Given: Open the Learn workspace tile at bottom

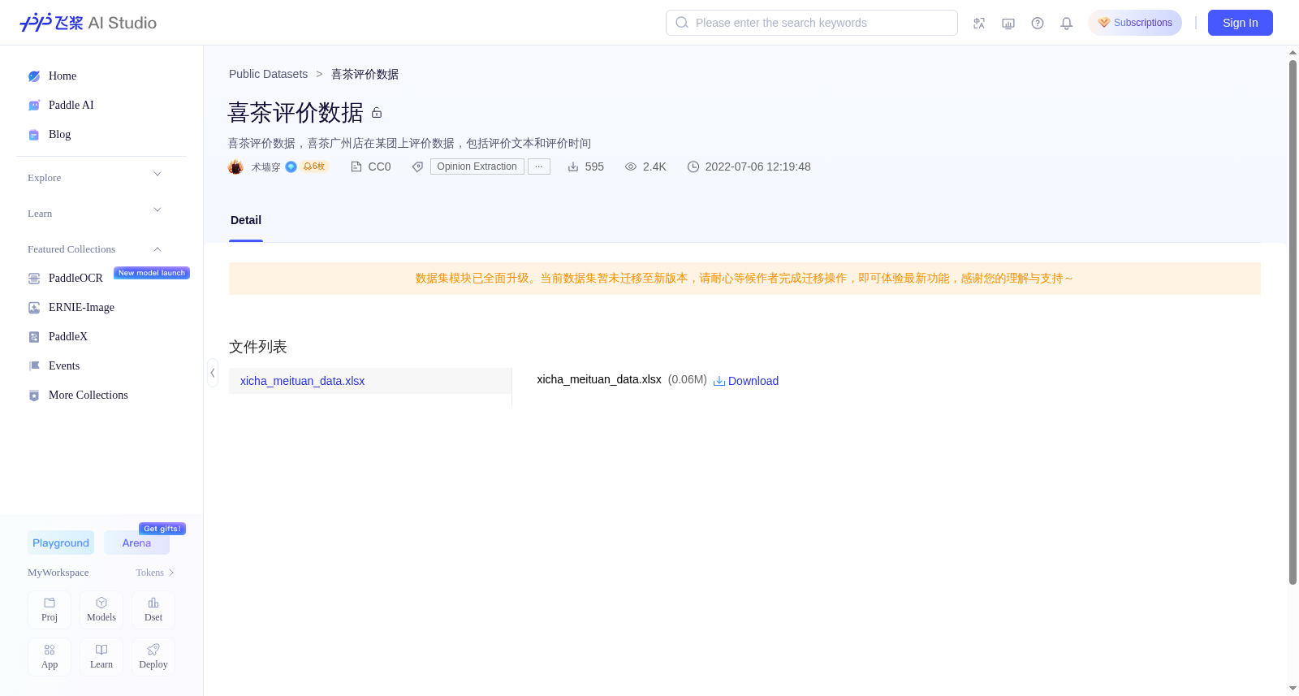Looking at the screenshot, I should (x=101, y=657).
